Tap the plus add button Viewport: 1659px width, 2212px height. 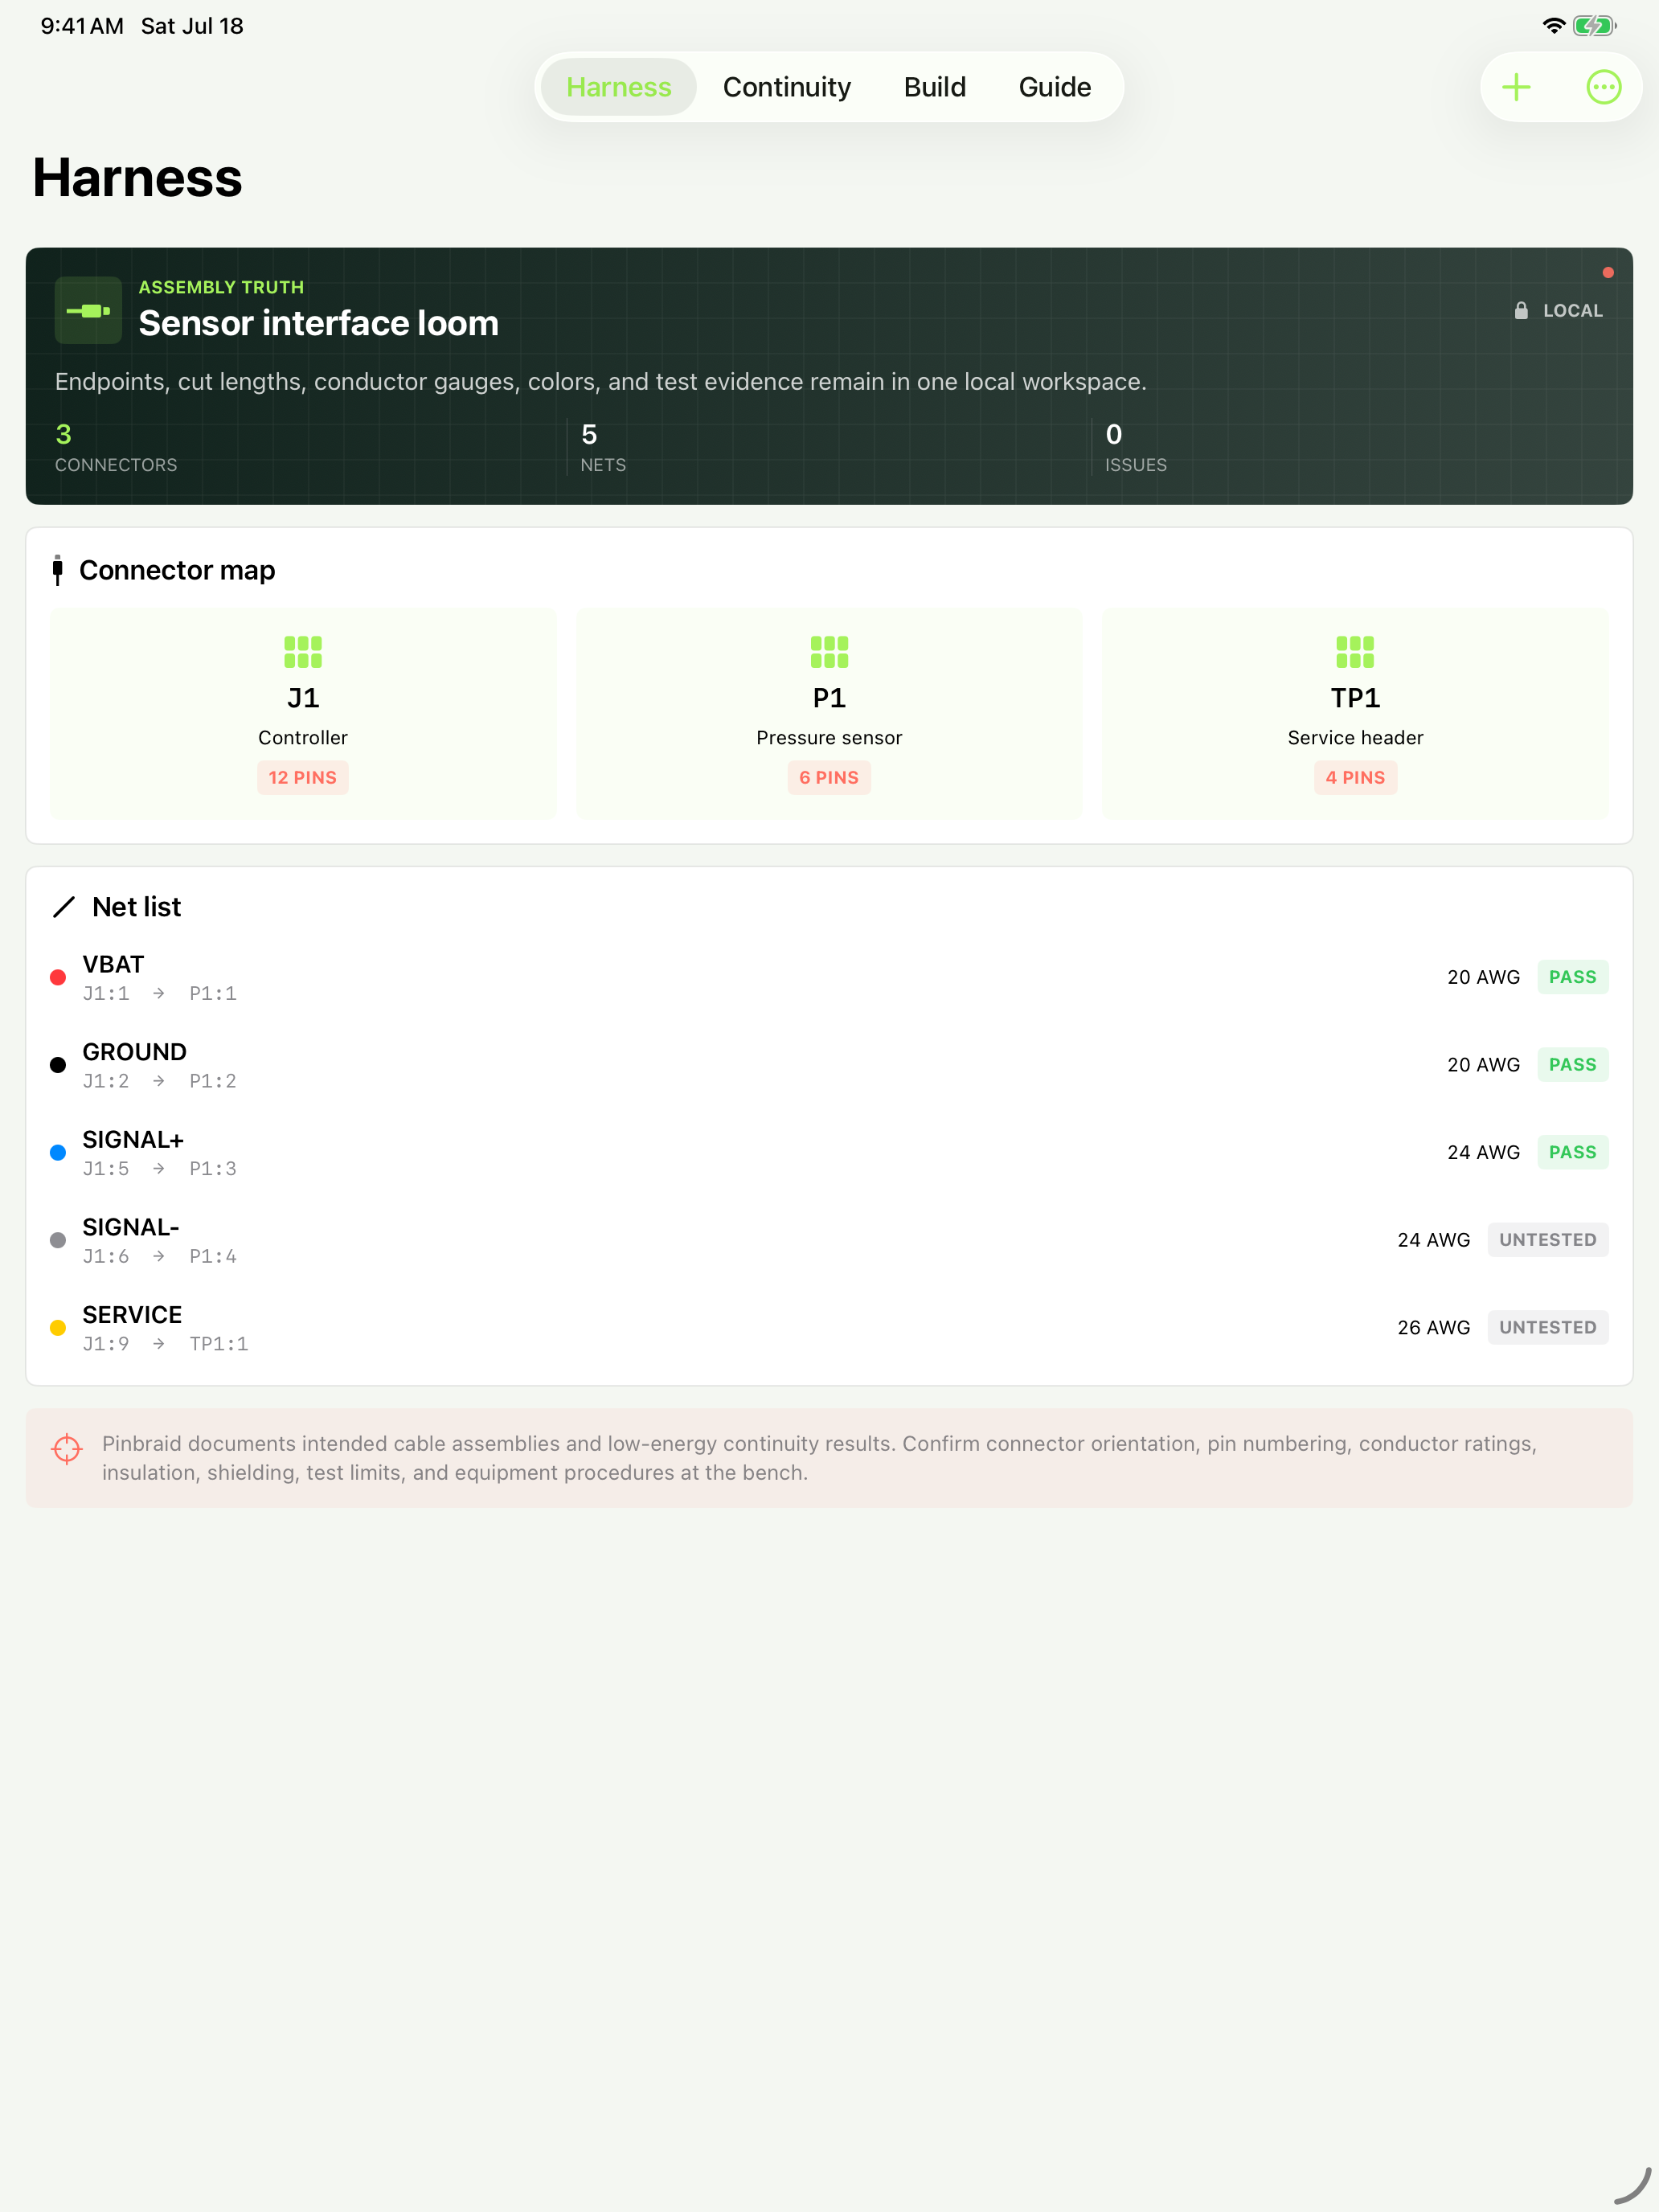[1516, 87]
